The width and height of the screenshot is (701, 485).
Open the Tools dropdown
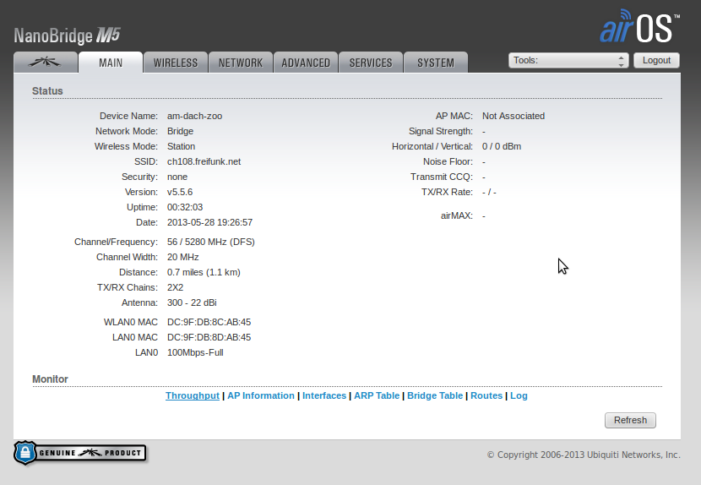coord(568,61)
